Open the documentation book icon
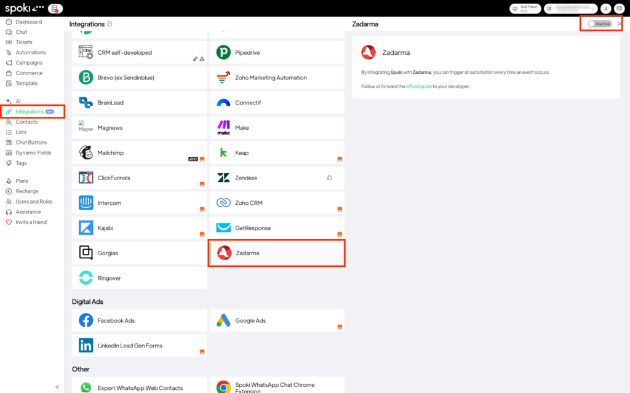The image size is (630, 393). 618,9
